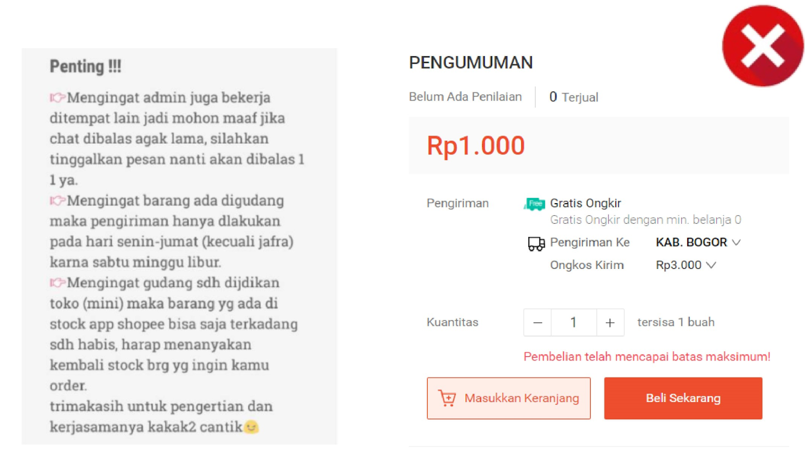
Task: Click the smiley emoji in the announcement text
Action: tap(251, 428)
